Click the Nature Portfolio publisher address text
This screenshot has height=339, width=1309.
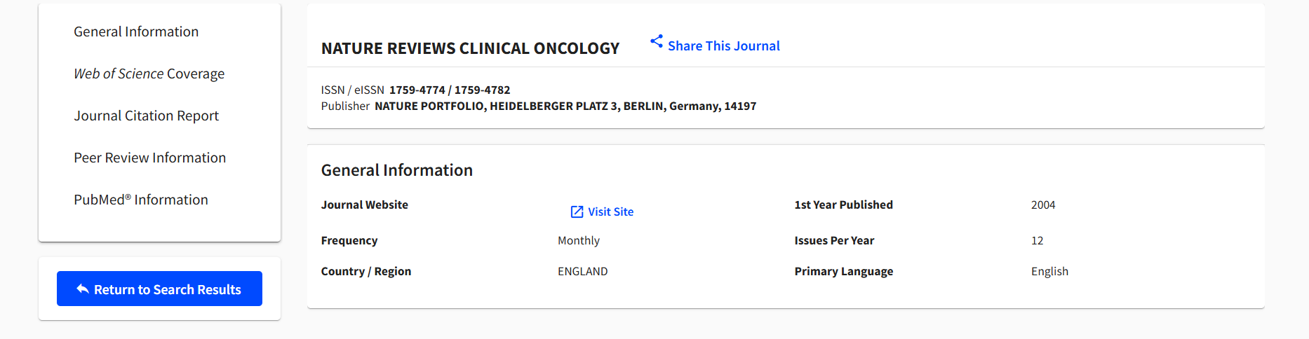tap(565, 106)
